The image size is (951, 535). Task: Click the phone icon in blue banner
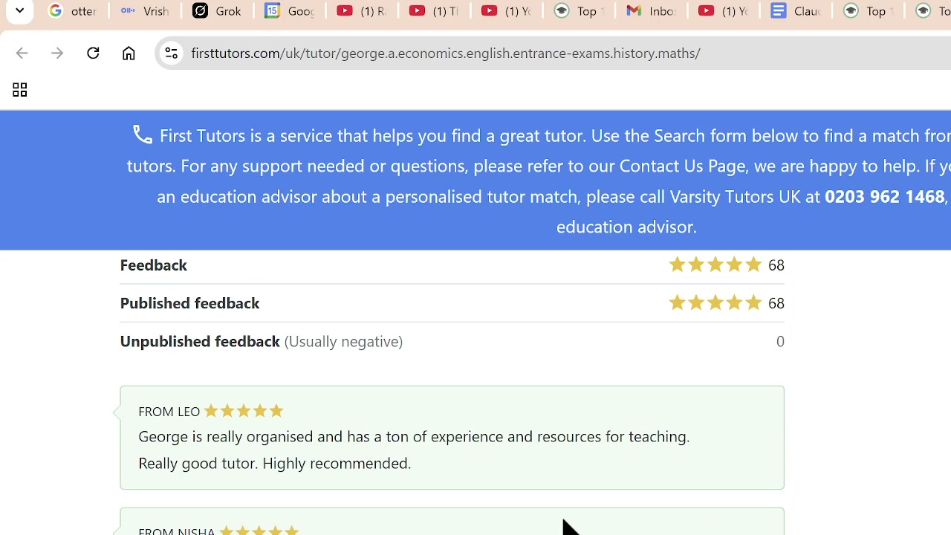coord(142,134)
